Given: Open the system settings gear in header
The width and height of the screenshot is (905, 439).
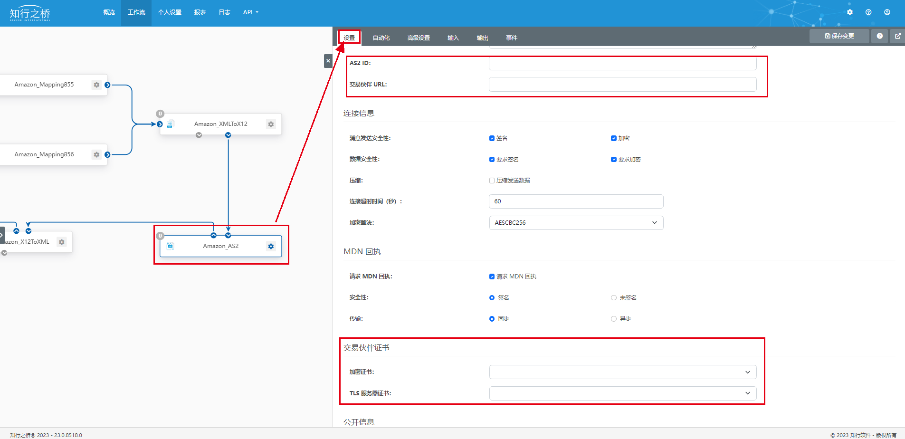Looking at the screenshot, I should click(x=850, y=12).
